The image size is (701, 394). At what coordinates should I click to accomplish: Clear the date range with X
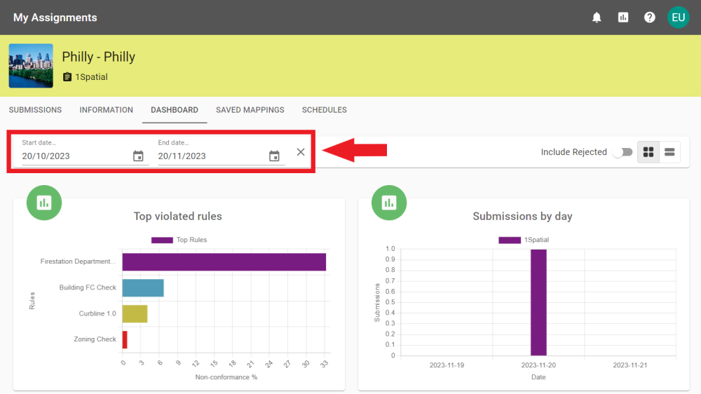[301, 152]
